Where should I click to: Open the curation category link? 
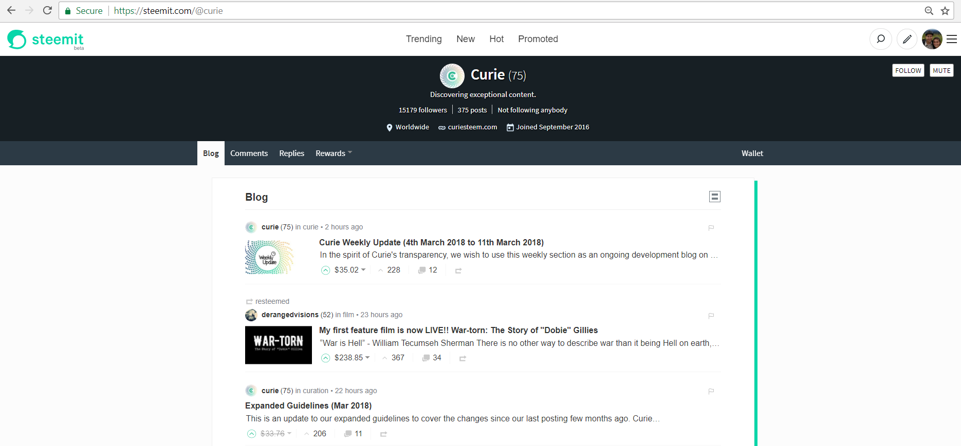coord(316,391)
